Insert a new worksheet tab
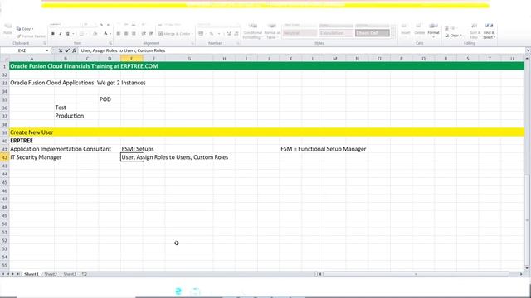The height and width of the screenshot is (298, 531). pos(85,274)
